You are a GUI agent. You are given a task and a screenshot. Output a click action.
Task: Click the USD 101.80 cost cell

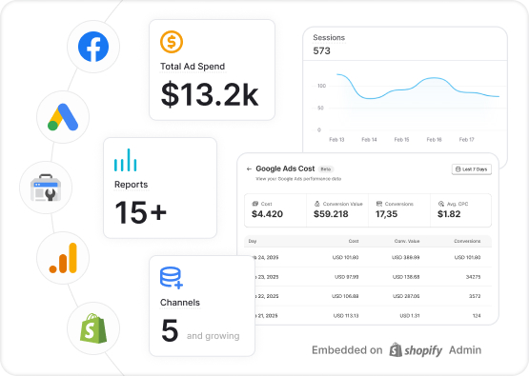[345, 257]
